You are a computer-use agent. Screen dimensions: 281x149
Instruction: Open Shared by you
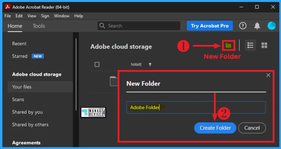tap(28, 112)
